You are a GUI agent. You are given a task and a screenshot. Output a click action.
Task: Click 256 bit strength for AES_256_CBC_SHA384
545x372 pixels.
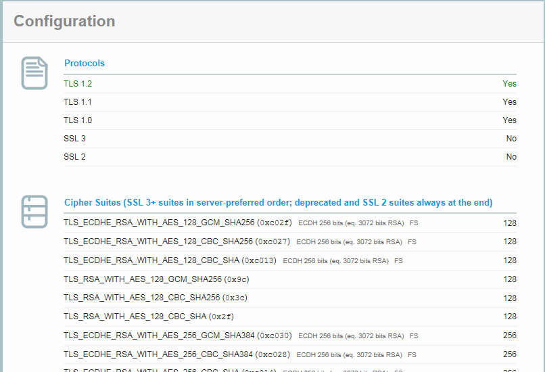pos(509,354)
